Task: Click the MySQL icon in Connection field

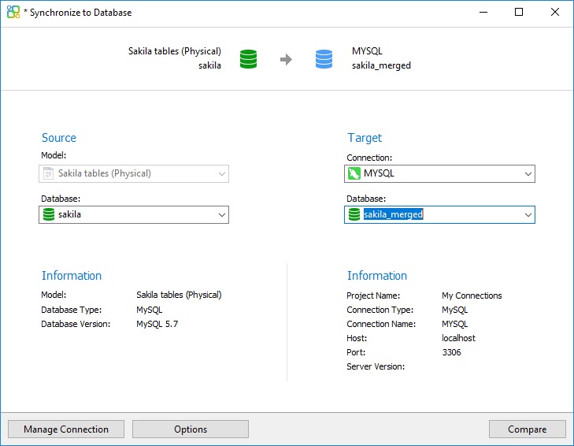Action: 354,173
